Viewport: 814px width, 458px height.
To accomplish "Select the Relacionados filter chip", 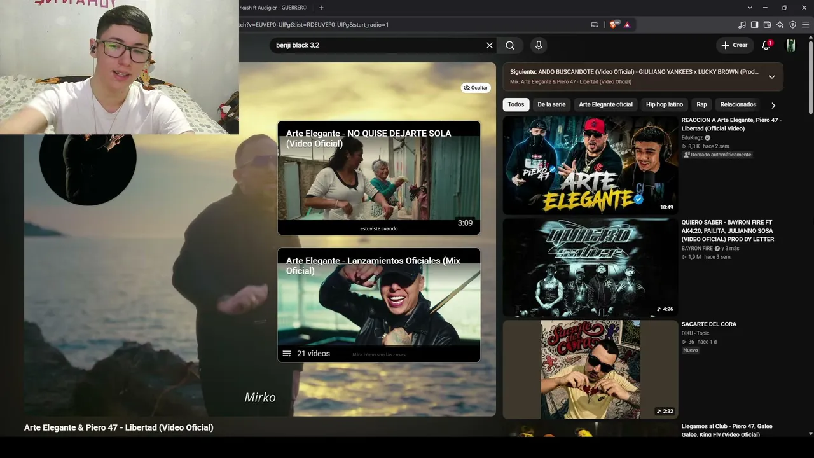I will (x=738, y=104).
